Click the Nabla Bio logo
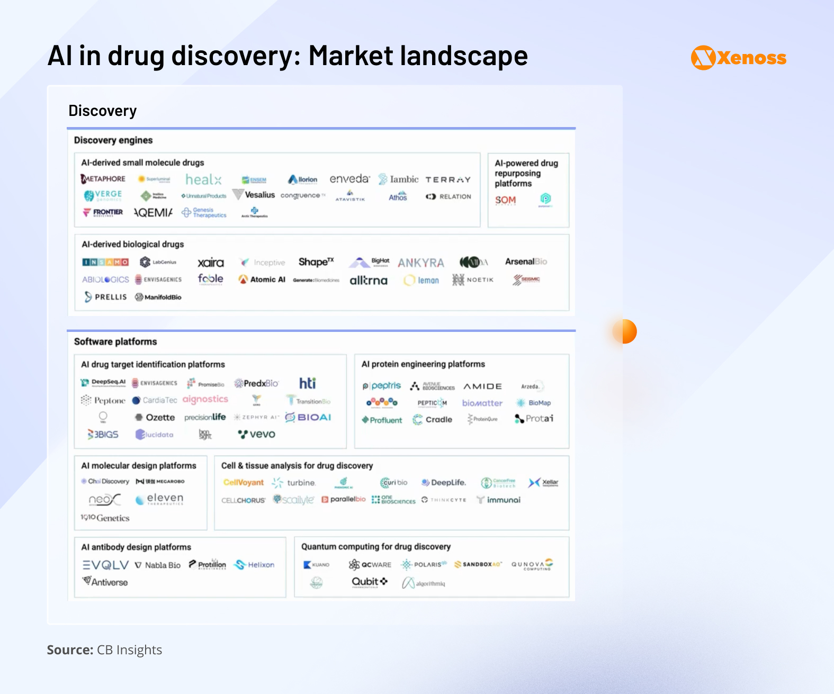 [x=157, y=565]
